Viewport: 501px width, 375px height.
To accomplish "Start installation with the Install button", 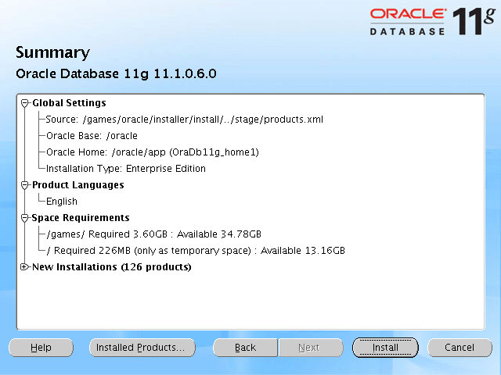I will pyautogui.click(x=385, y=348).
